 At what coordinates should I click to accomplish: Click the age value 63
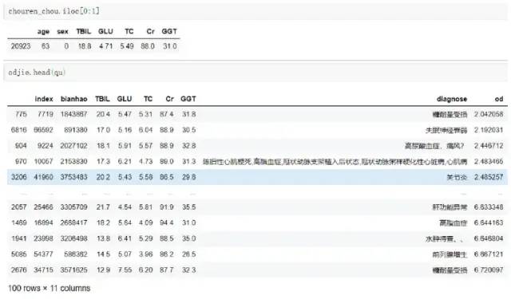click(x=46, y=46)
